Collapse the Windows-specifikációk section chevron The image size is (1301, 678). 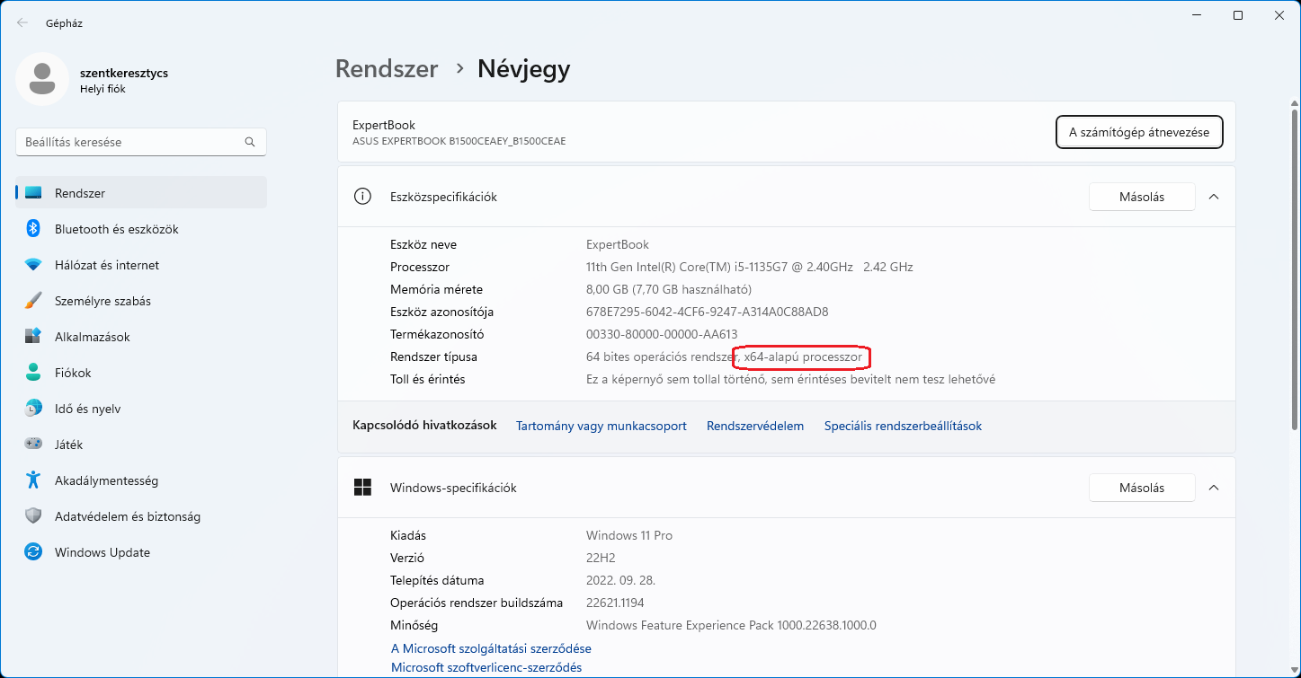(x=1214, y=488)
